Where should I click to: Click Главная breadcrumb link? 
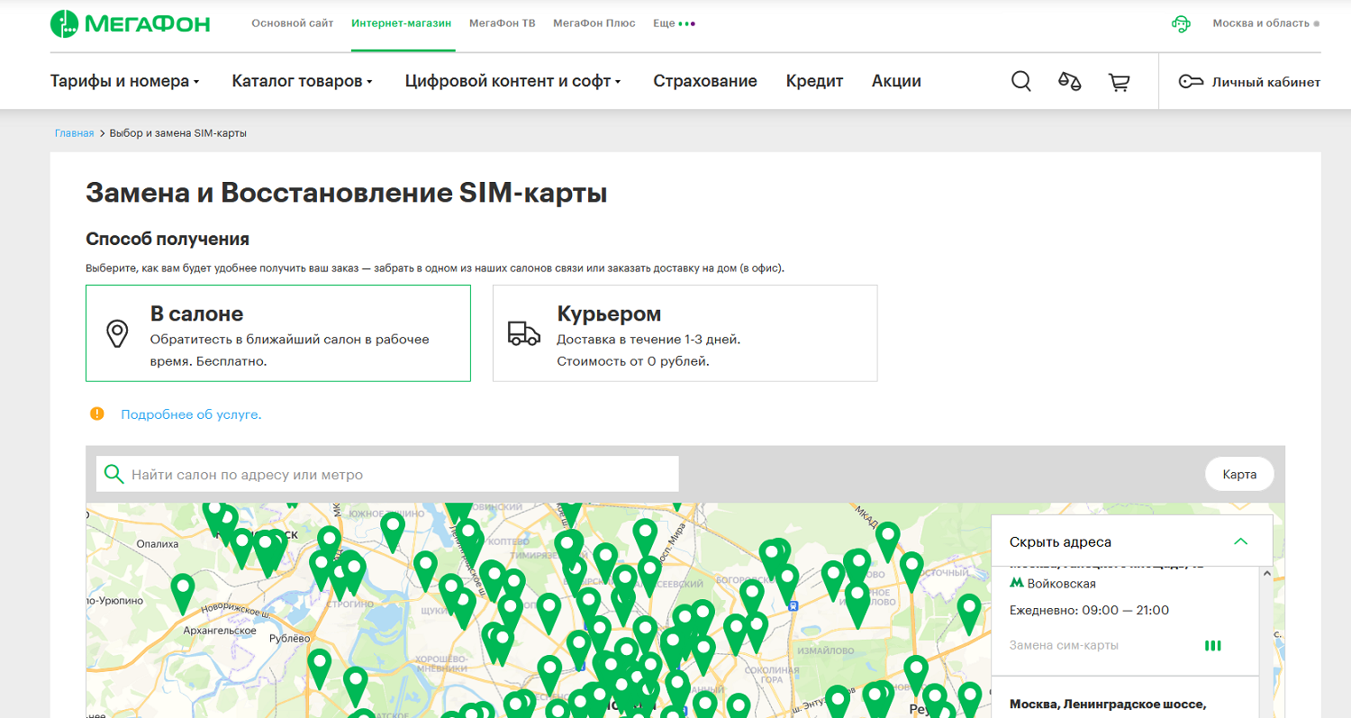click(74, 133)
